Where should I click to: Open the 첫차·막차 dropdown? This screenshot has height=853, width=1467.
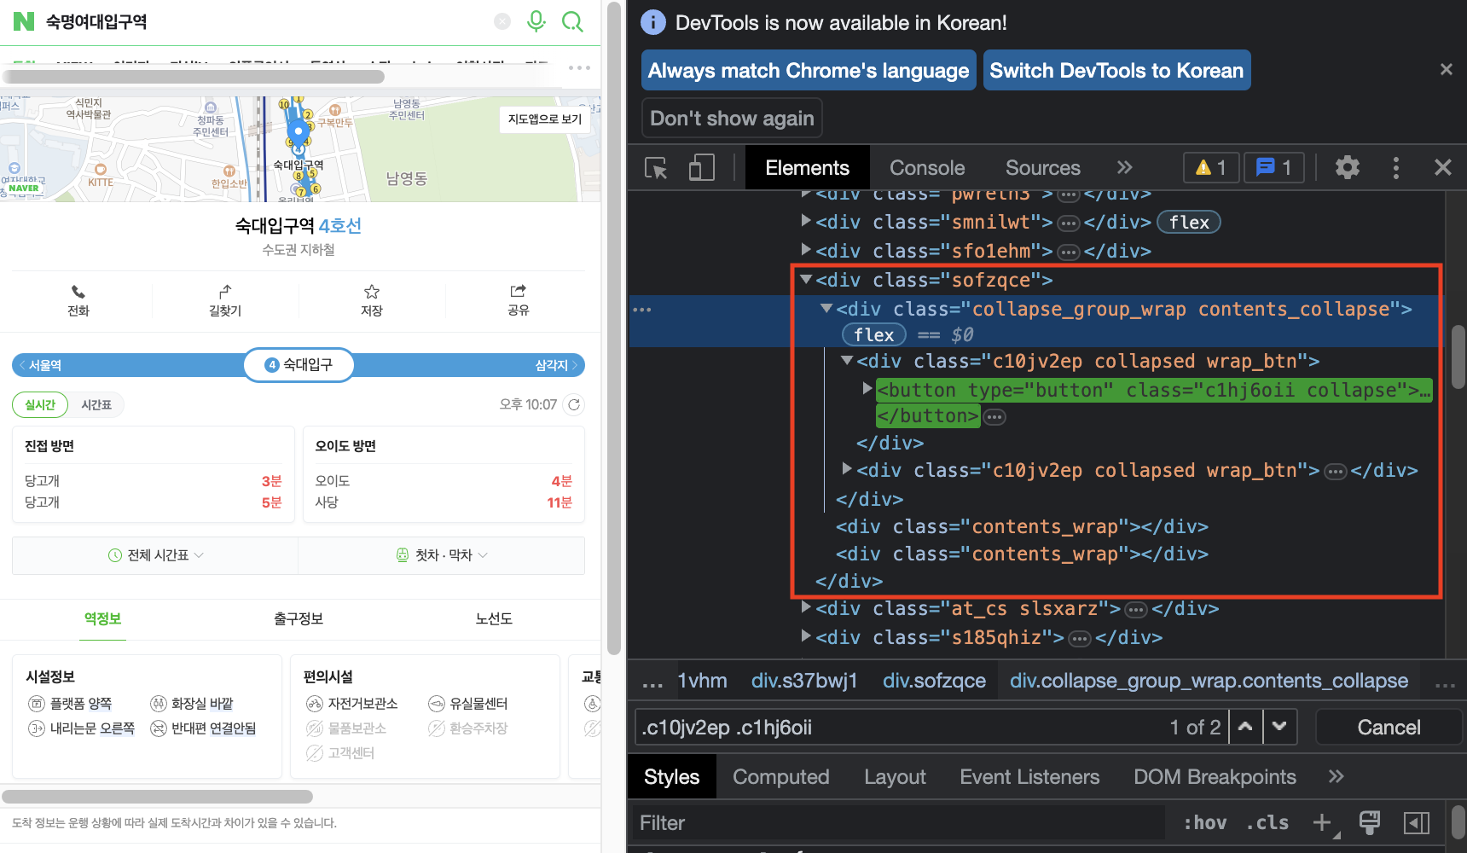pos(442,555)
